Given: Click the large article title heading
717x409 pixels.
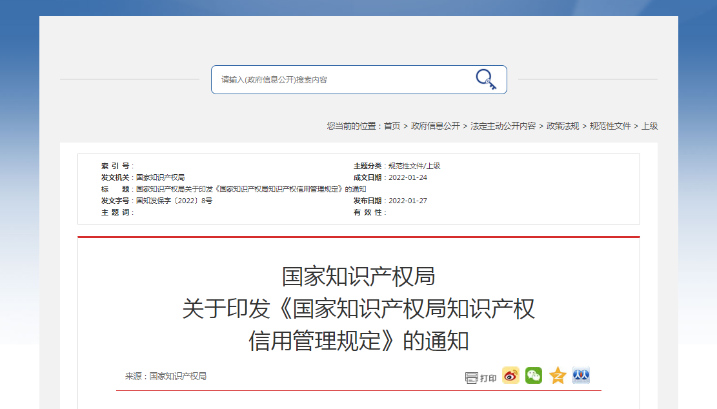Looking at the screenshot, I should tap(359, 308).
